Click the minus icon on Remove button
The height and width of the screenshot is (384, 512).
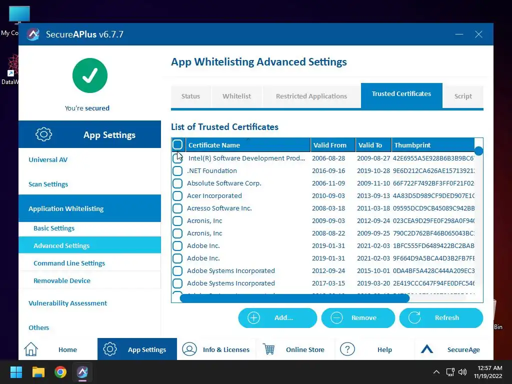coord(336,317)
